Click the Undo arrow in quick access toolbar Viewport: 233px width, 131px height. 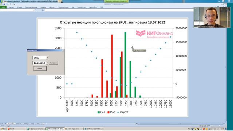tap(7, 4)
